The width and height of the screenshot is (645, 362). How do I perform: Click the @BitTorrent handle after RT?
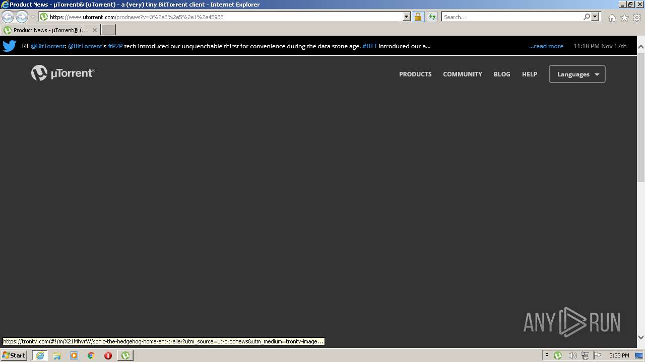[x=48, y=46]
